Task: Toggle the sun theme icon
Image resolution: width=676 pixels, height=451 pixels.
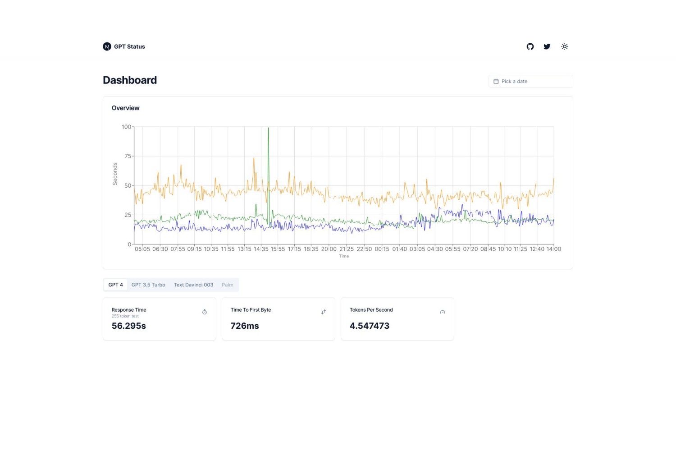Action: click(565, 46)
